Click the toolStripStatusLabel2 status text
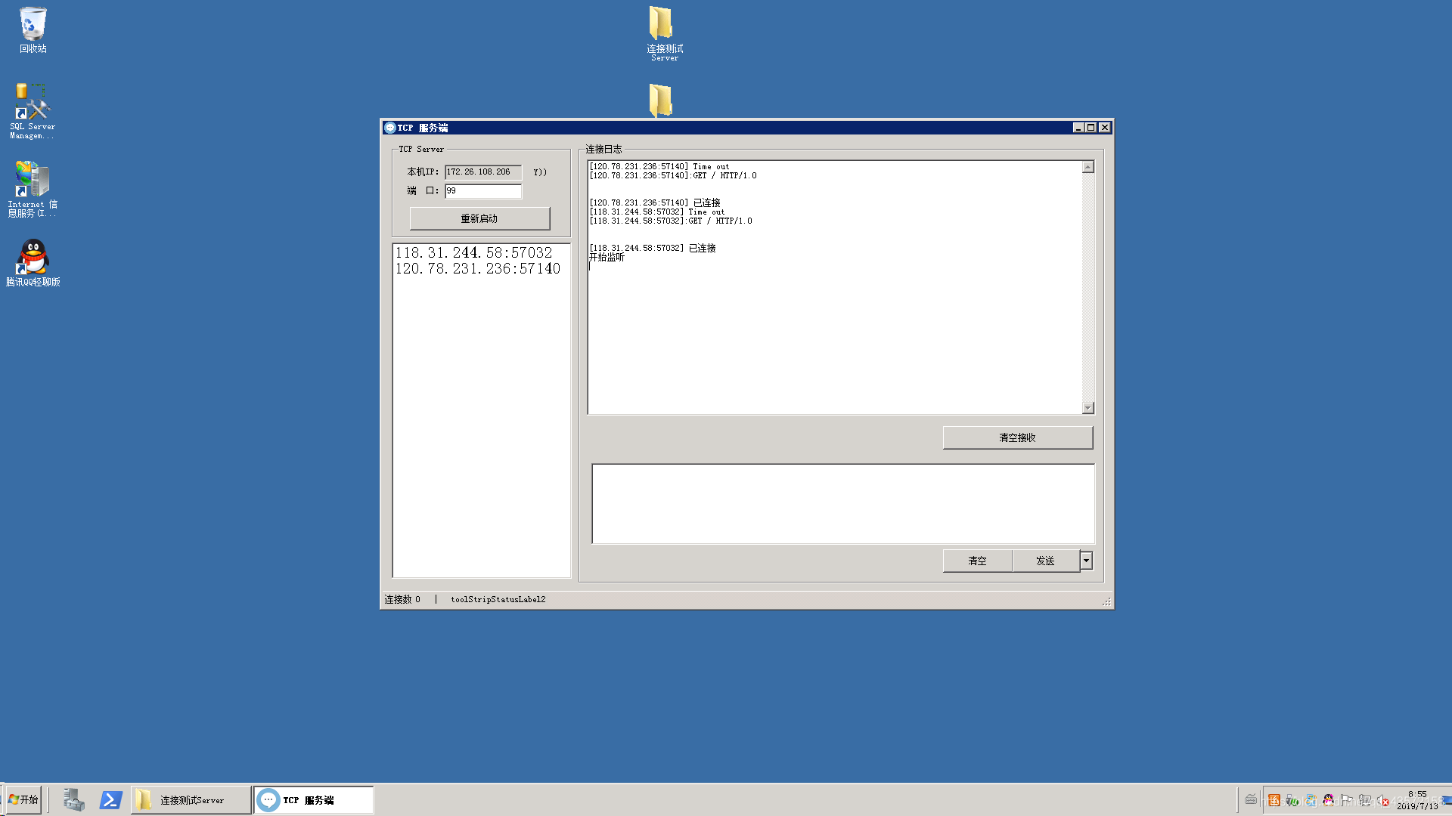 (498, 599)
